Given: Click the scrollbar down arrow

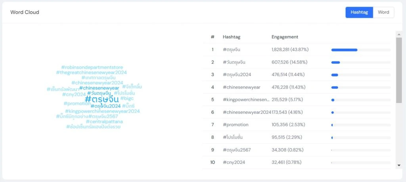Looking at the screenshot, I should coord(399,165).
